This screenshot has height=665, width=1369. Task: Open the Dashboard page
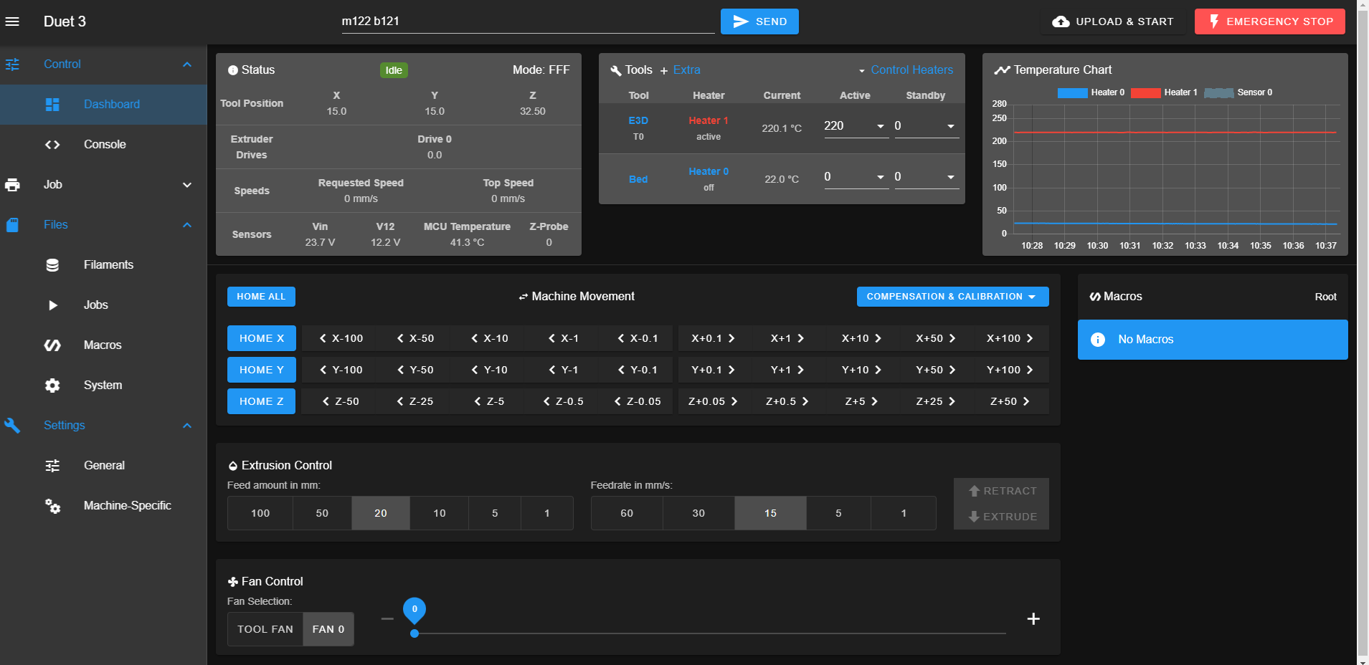(104, 105)
